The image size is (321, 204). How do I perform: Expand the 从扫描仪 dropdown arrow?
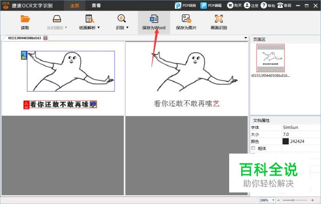point(66,27)
